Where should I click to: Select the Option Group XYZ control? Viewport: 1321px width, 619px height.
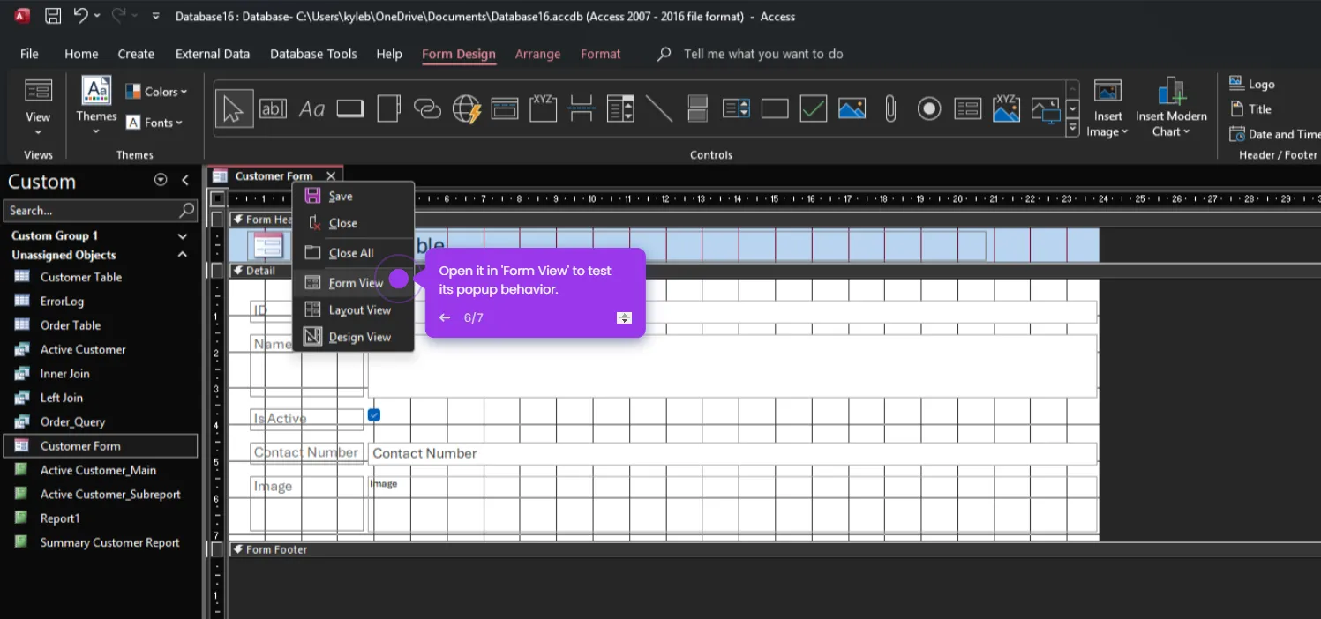coord(543,108)
